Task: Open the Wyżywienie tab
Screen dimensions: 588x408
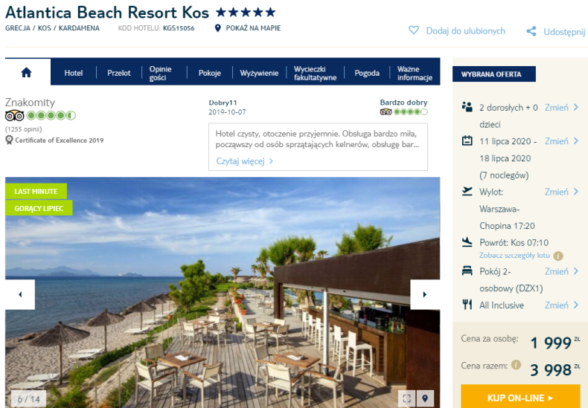Action: click(259, 73)
